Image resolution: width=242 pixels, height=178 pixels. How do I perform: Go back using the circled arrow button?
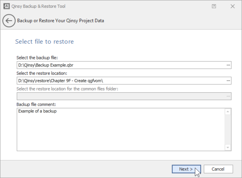coord(9,21)
